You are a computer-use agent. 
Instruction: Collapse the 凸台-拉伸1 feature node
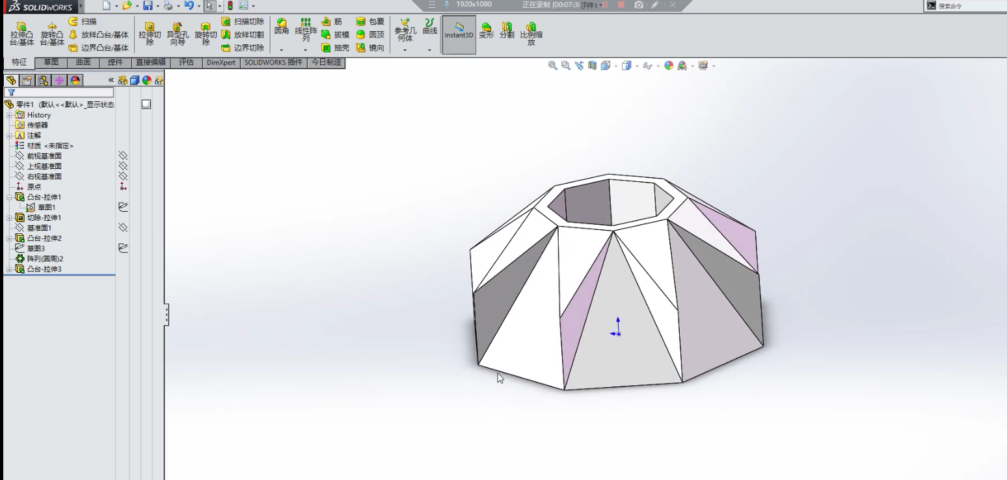tap(10, 197)
